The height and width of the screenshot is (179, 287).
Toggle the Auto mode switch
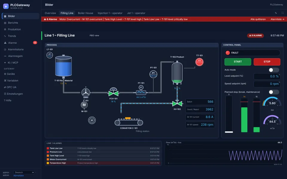[274, 70]
